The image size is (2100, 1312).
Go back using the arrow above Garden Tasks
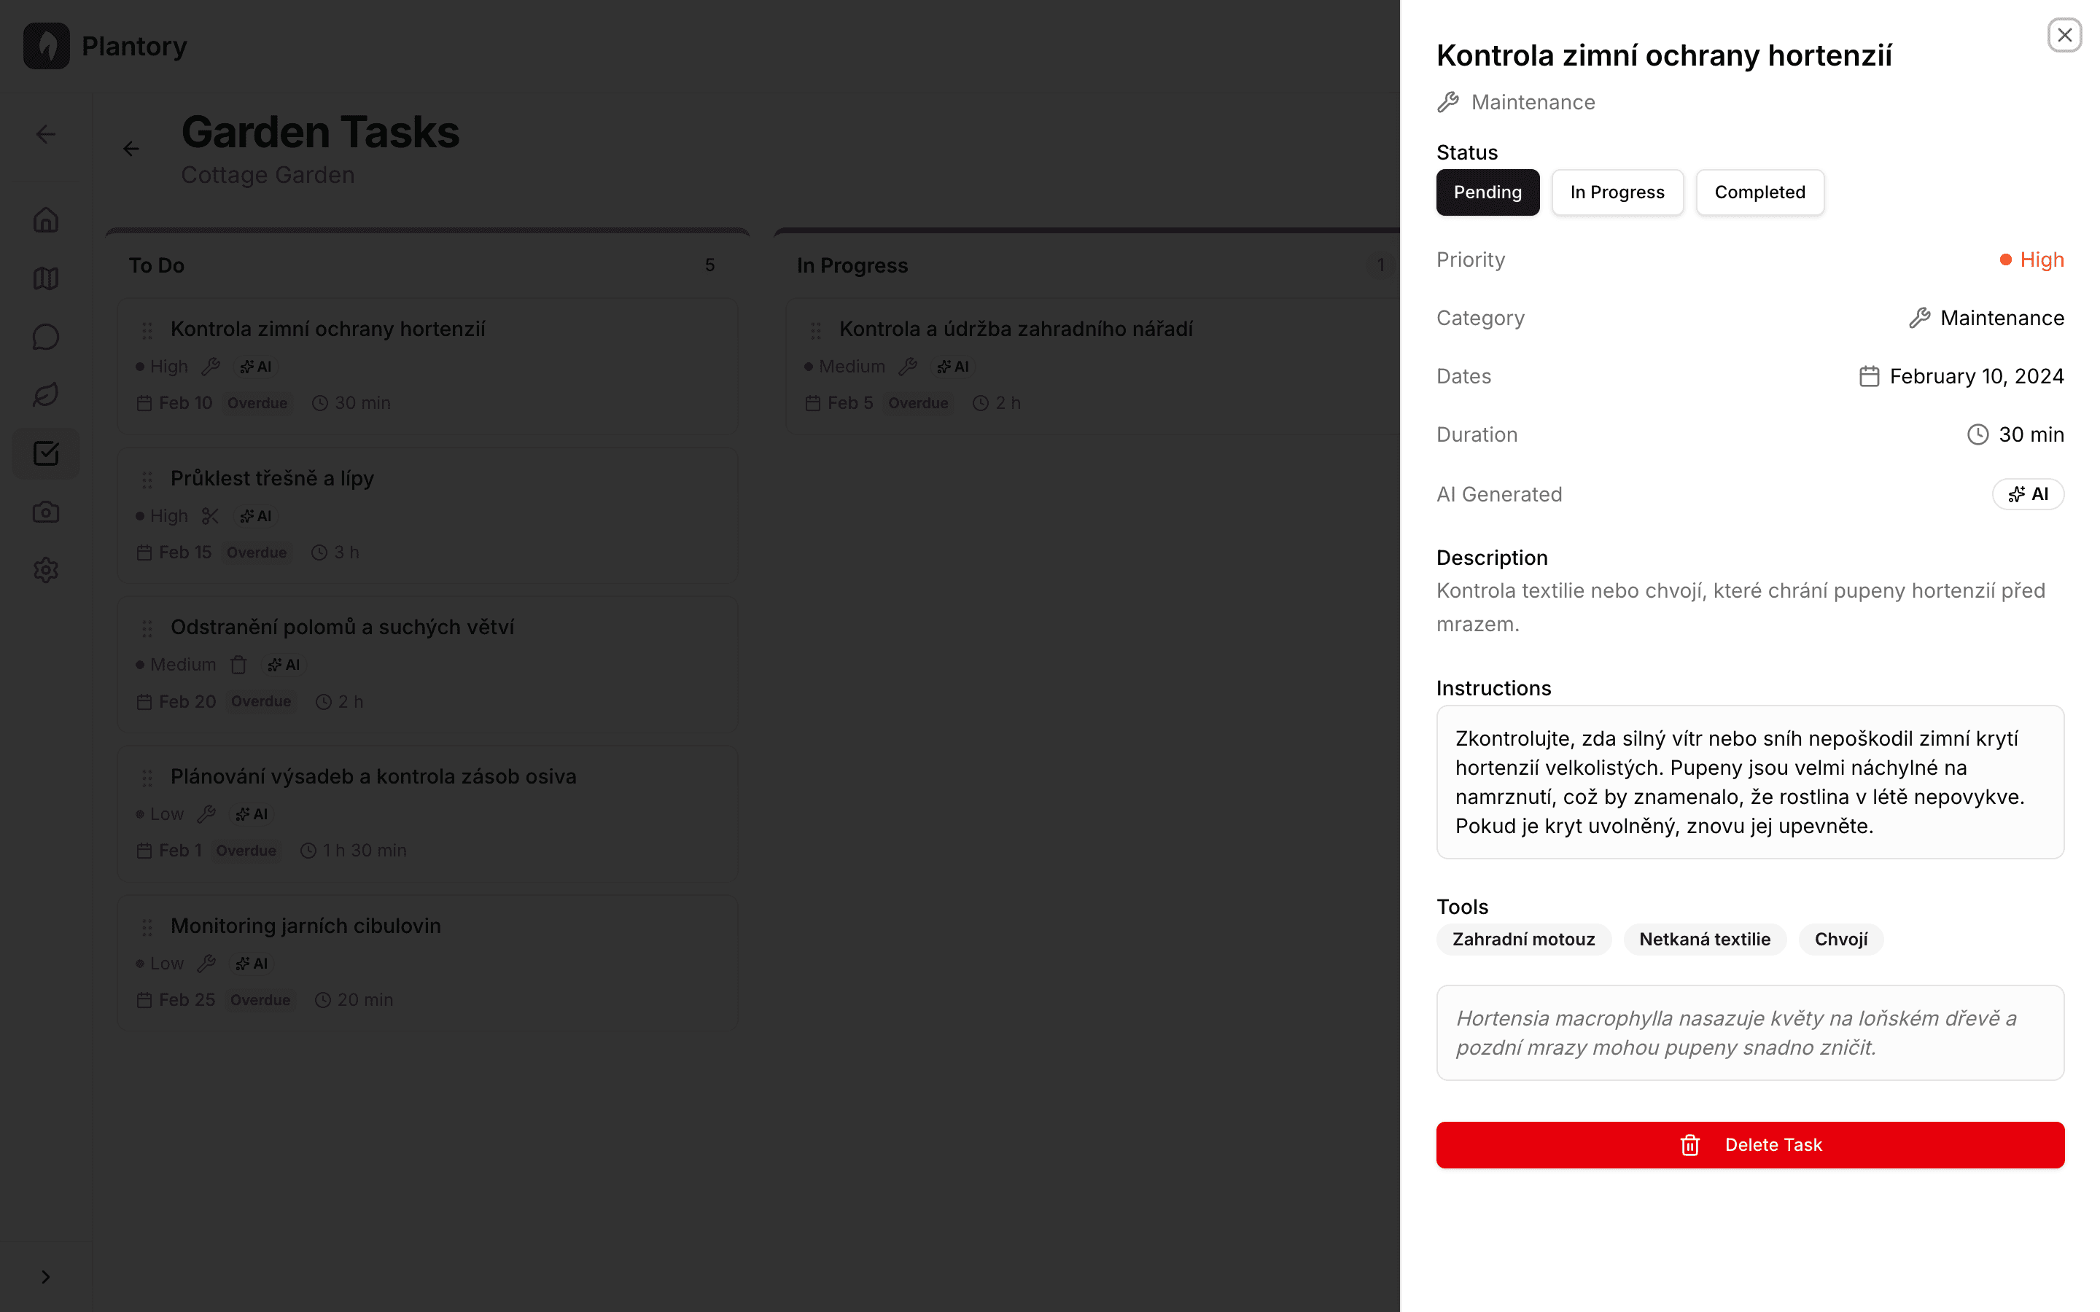pyautogui.click(x=131, y=149)
